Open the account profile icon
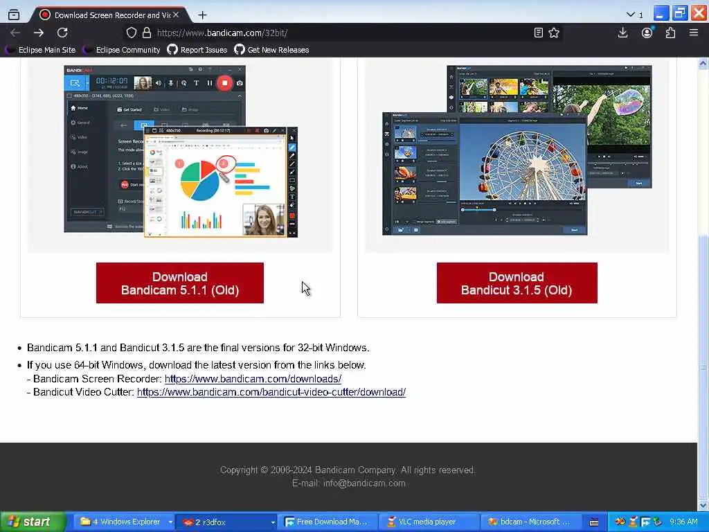 (x=647, y=33)
